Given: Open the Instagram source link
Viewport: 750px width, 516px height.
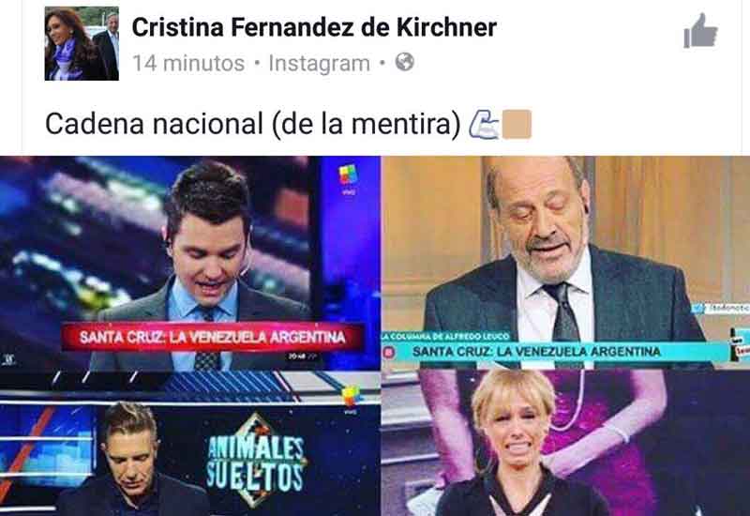Looking at the screenshot, I should tap(319, 63).
